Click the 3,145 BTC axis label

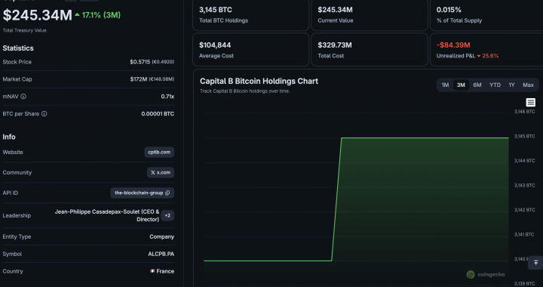click(x=524, y=136)
